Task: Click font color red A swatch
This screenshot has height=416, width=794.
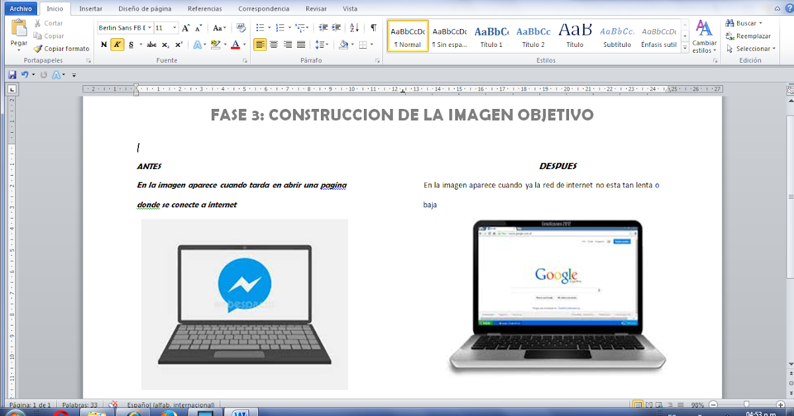Action: [235, 44]
